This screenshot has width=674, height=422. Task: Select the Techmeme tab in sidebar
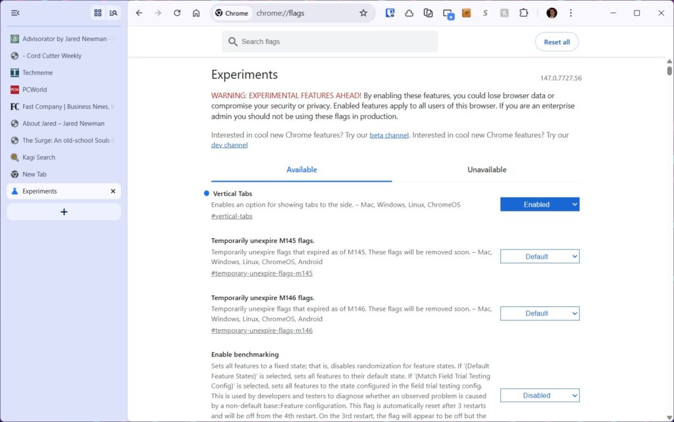(x=38, y=73)
